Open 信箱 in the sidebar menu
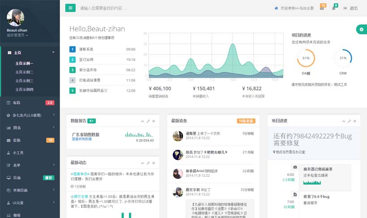Viewport: 367px width, 218px height. tap(17, 140)
